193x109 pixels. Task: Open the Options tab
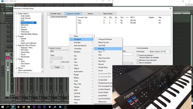(x=90, y=14)
